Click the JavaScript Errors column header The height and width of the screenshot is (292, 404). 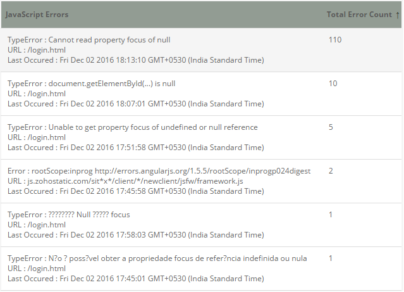pos(37,15)
